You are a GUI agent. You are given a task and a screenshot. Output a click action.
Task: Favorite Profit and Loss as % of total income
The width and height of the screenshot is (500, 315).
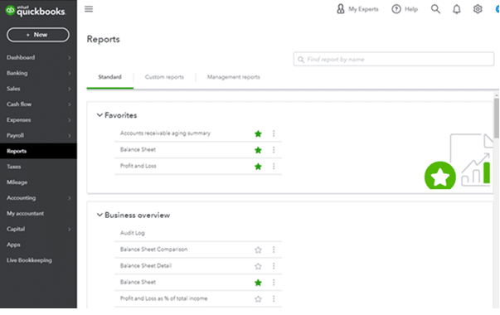[x=258, y=298]
